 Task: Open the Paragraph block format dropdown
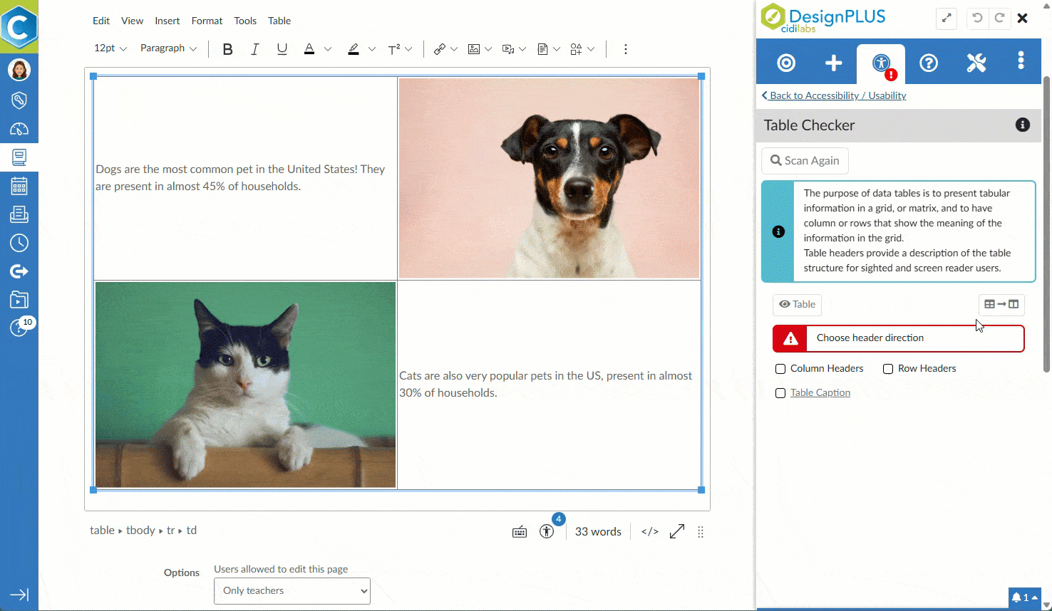pyautogui.click(x=168, y=48)
